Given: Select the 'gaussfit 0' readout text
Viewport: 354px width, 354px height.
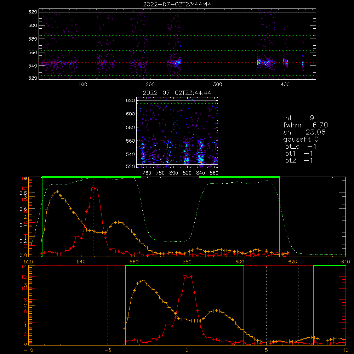Looking at the screenshot, I should pyautogui.click(x=301, y=139).
